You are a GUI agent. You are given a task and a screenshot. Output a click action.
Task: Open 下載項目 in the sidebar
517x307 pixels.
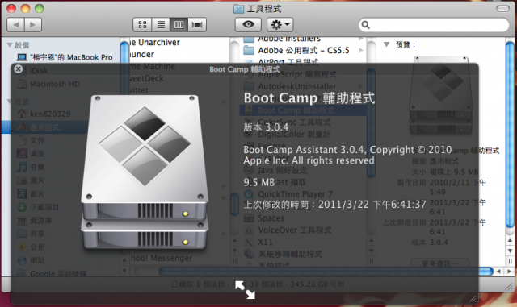point(38,207)
